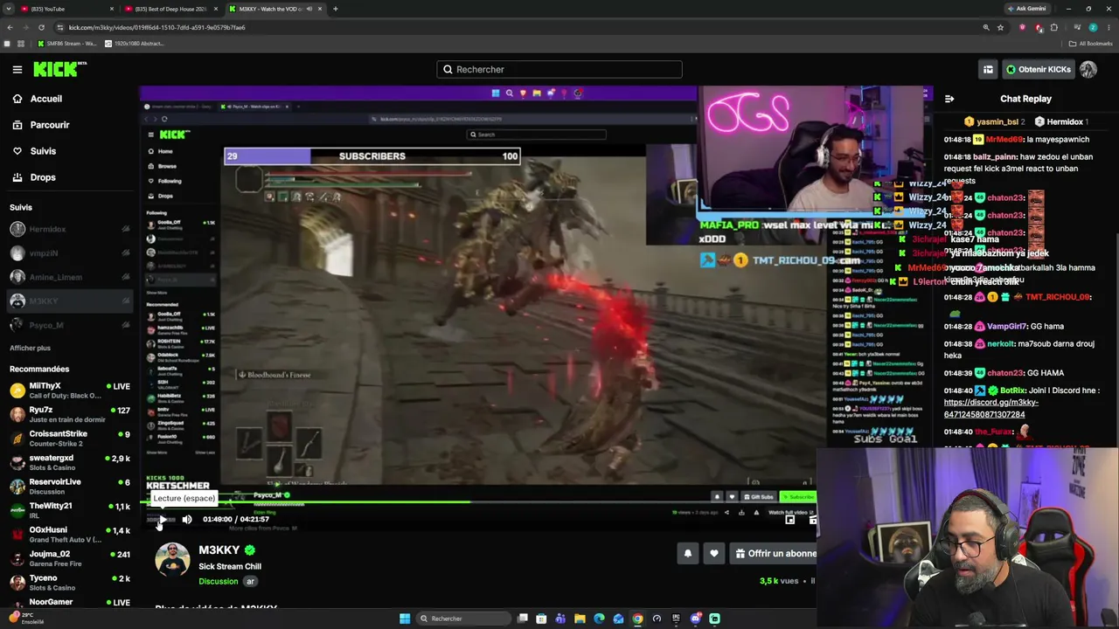
Task: Expand the Afficher plus followed list
Action: [x=30, y=348]
